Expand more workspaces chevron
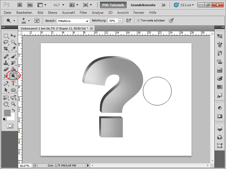Image resolution: width=226 pixels, height=169 pixels. coord(164,5)
